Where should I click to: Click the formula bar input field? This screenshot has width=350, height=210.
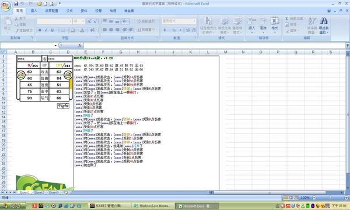click(x=214, y=45)
